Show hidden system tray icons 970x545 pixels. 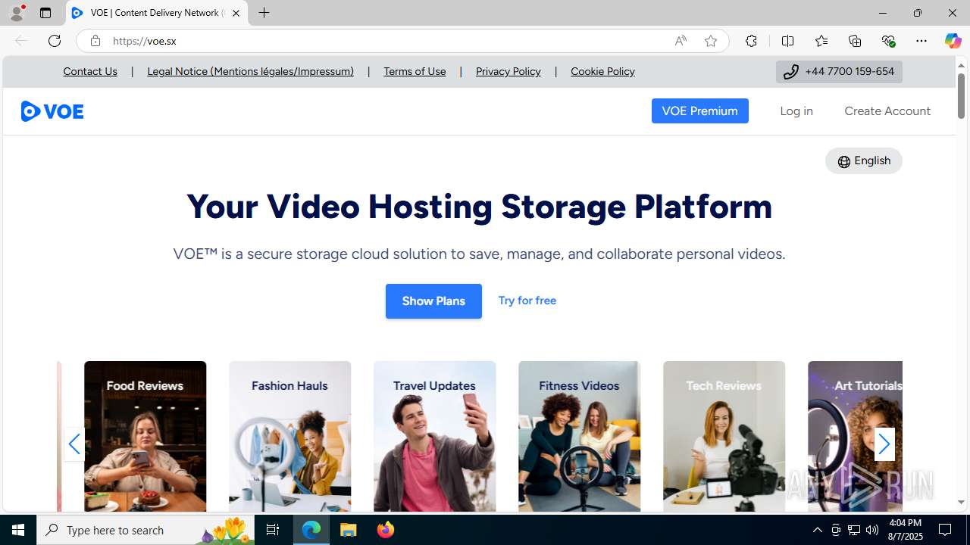817,530
